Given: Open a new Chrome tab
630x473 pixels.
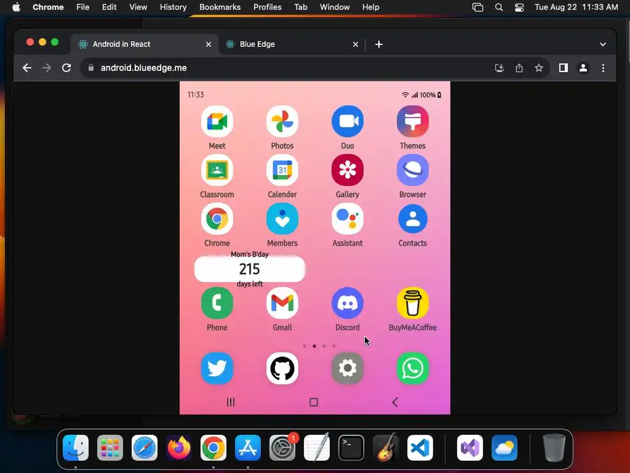Looking at the screenshot, I should (x=379, y=44).
